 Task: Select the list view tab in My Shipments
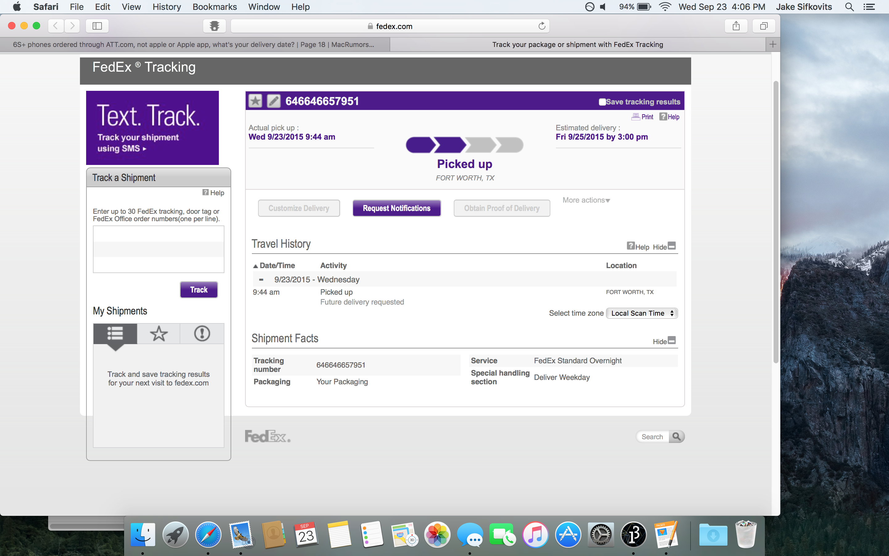(115, 334)
